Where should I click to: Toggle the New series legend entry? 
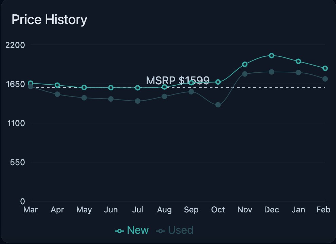pos(132,230)
